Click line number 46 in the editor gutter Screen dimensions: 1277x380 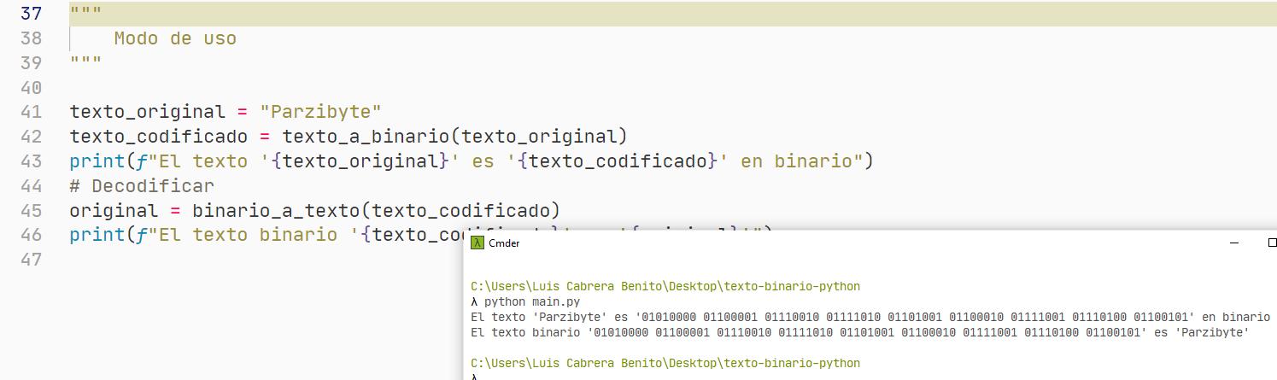(31, 235)
